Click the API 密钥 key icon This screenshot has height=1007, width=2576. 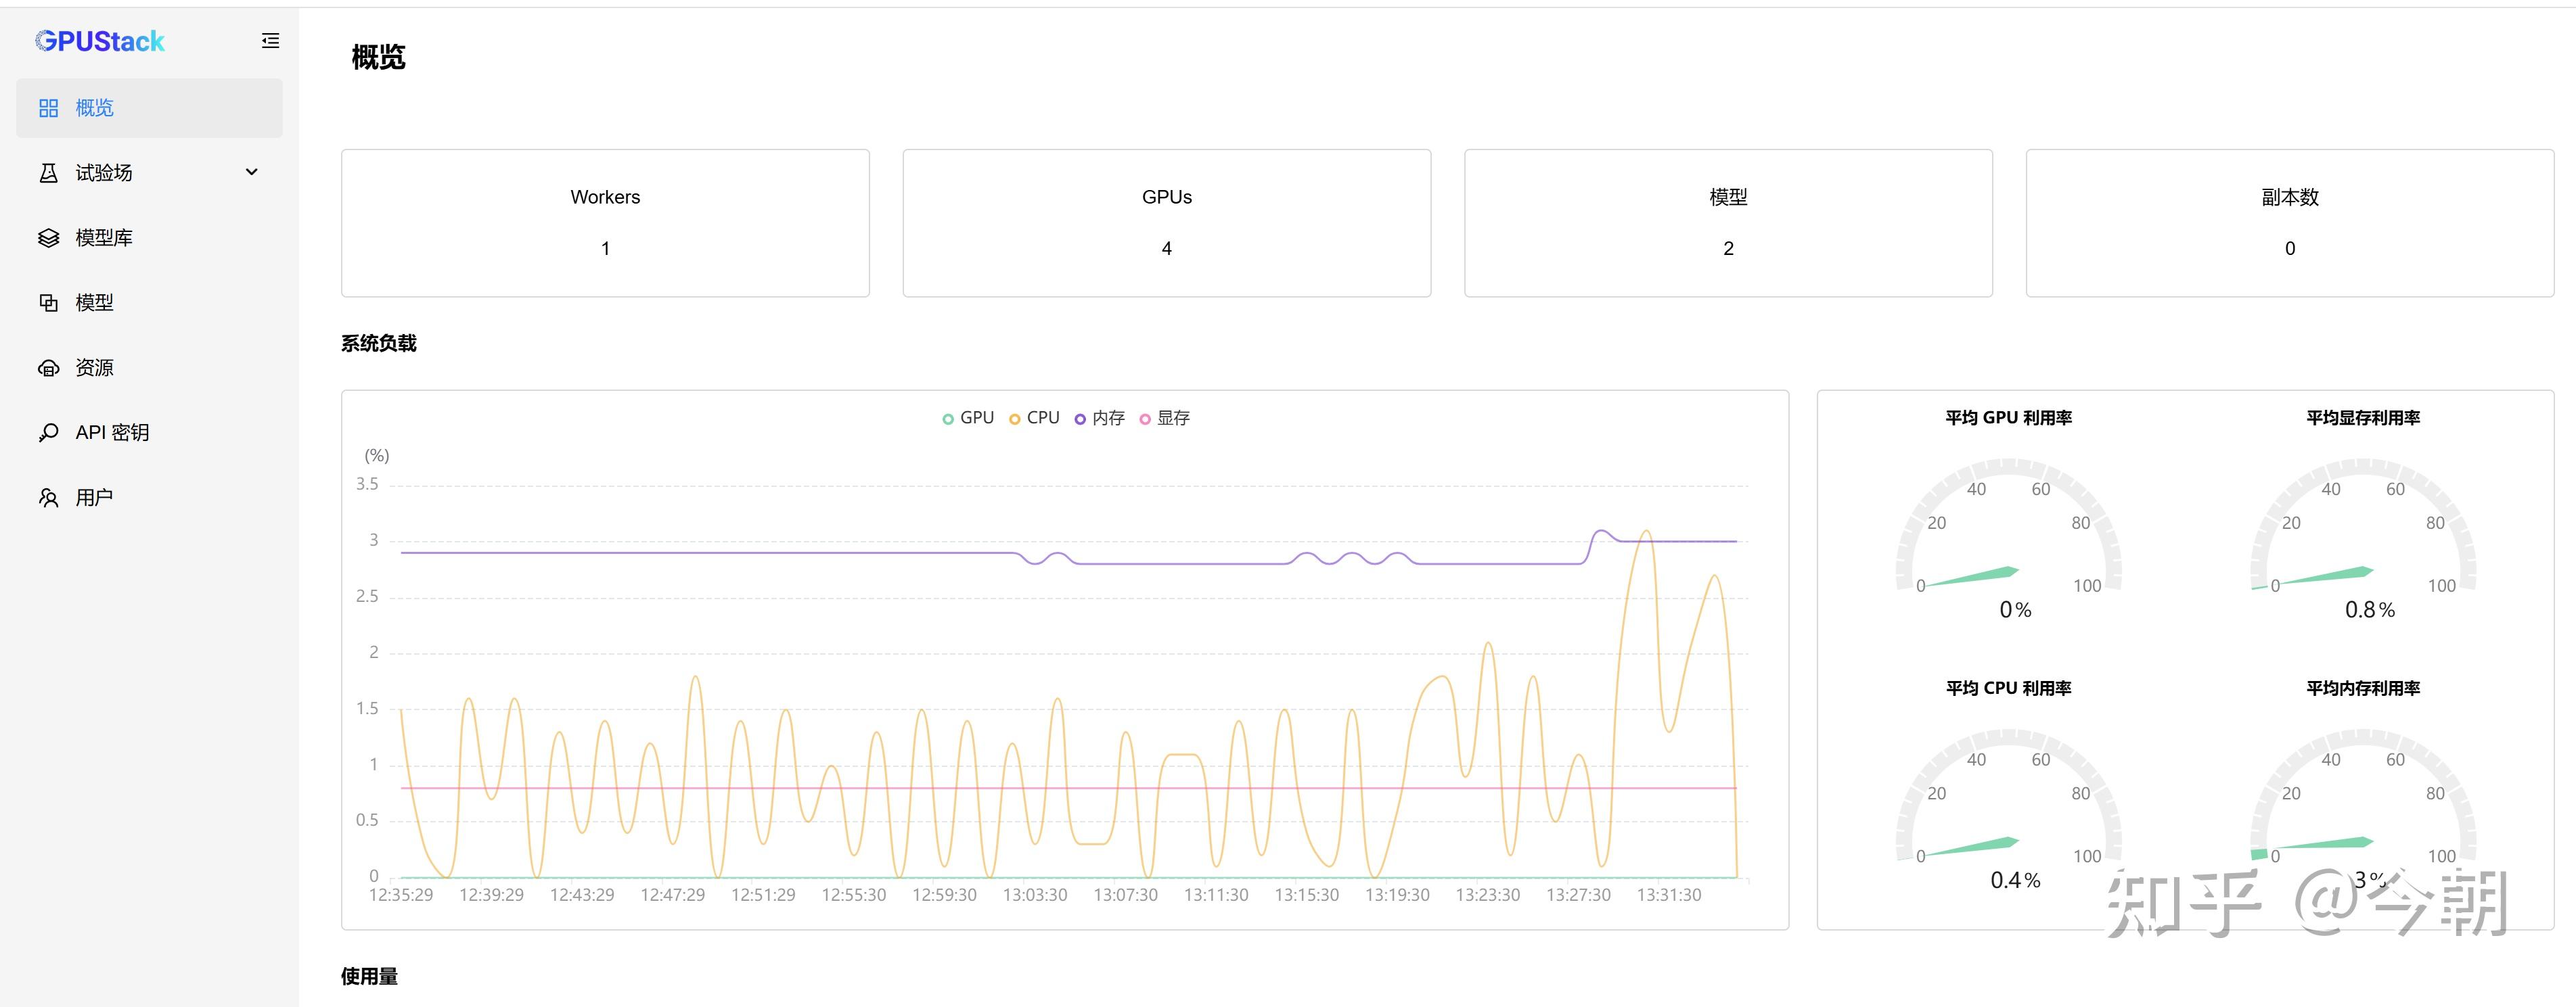[x=48, y=433]
